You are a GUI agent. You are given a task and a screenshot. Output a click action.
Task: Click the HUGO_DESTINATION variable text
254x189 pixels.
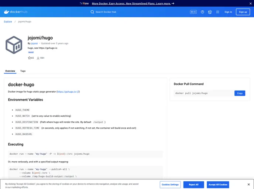pyautogui.click(x=27, y=122)
